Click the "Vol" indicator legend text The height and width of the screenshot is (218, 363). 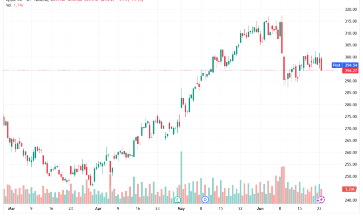[x=8, y=5]
